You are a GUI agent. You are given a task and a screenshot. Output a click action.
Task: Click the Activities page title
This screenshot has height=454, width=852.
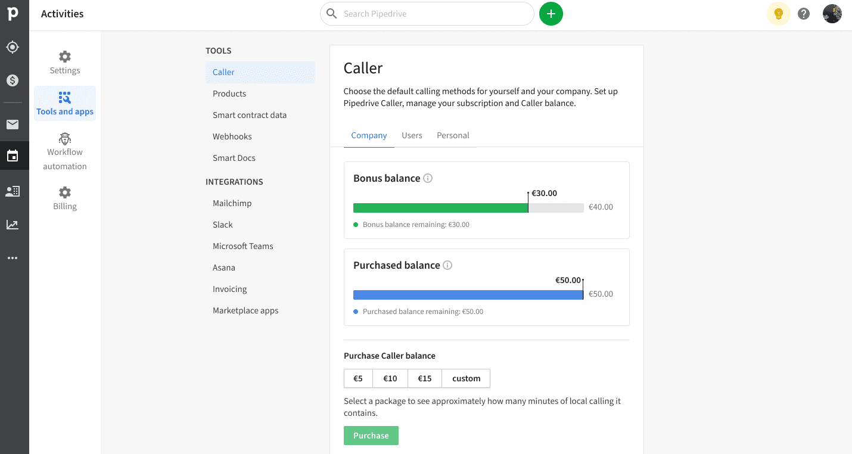(x=63, y=14)
